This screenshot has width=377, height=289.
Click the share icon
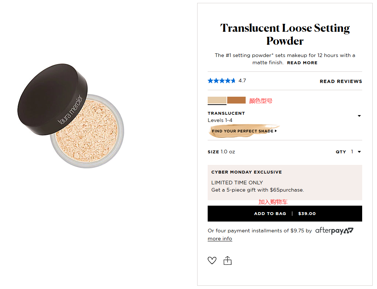(x=228, y=260)
